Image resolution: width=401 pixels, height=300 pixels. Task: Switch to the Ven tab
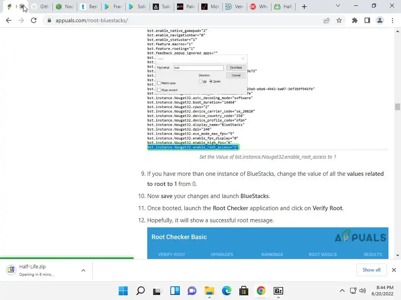235,7
